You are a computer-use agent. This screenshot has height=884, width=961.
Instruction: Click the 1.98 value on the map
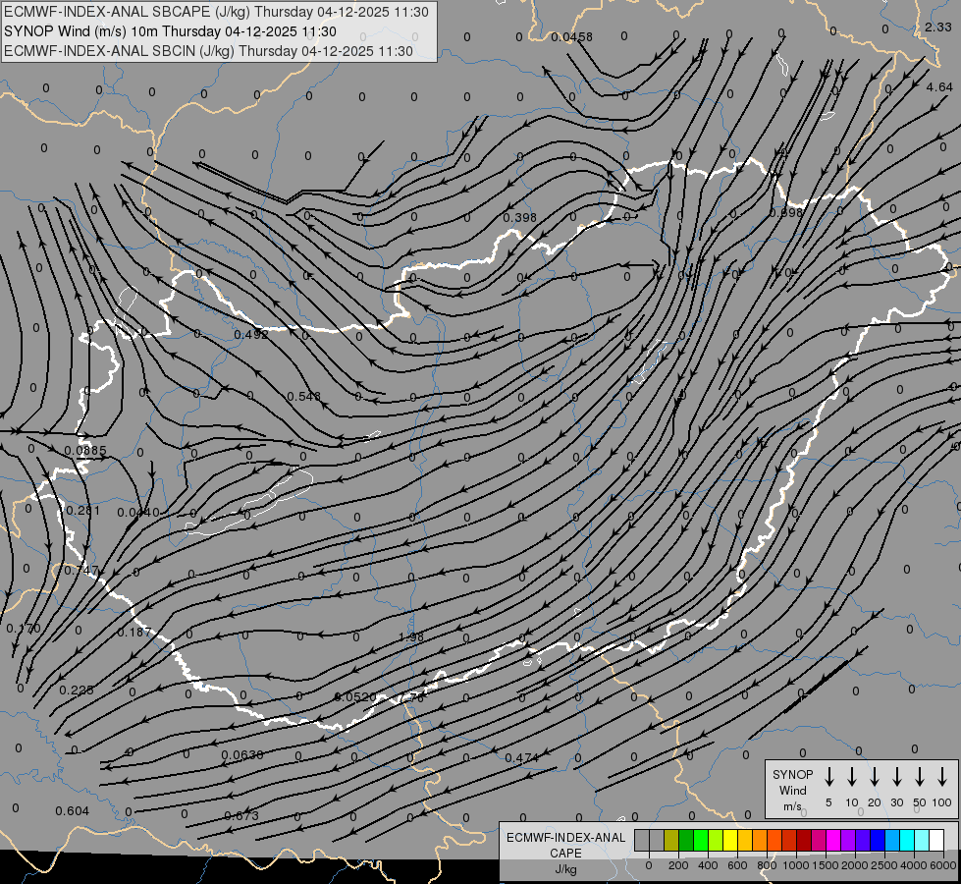click(x=410, y=636)
